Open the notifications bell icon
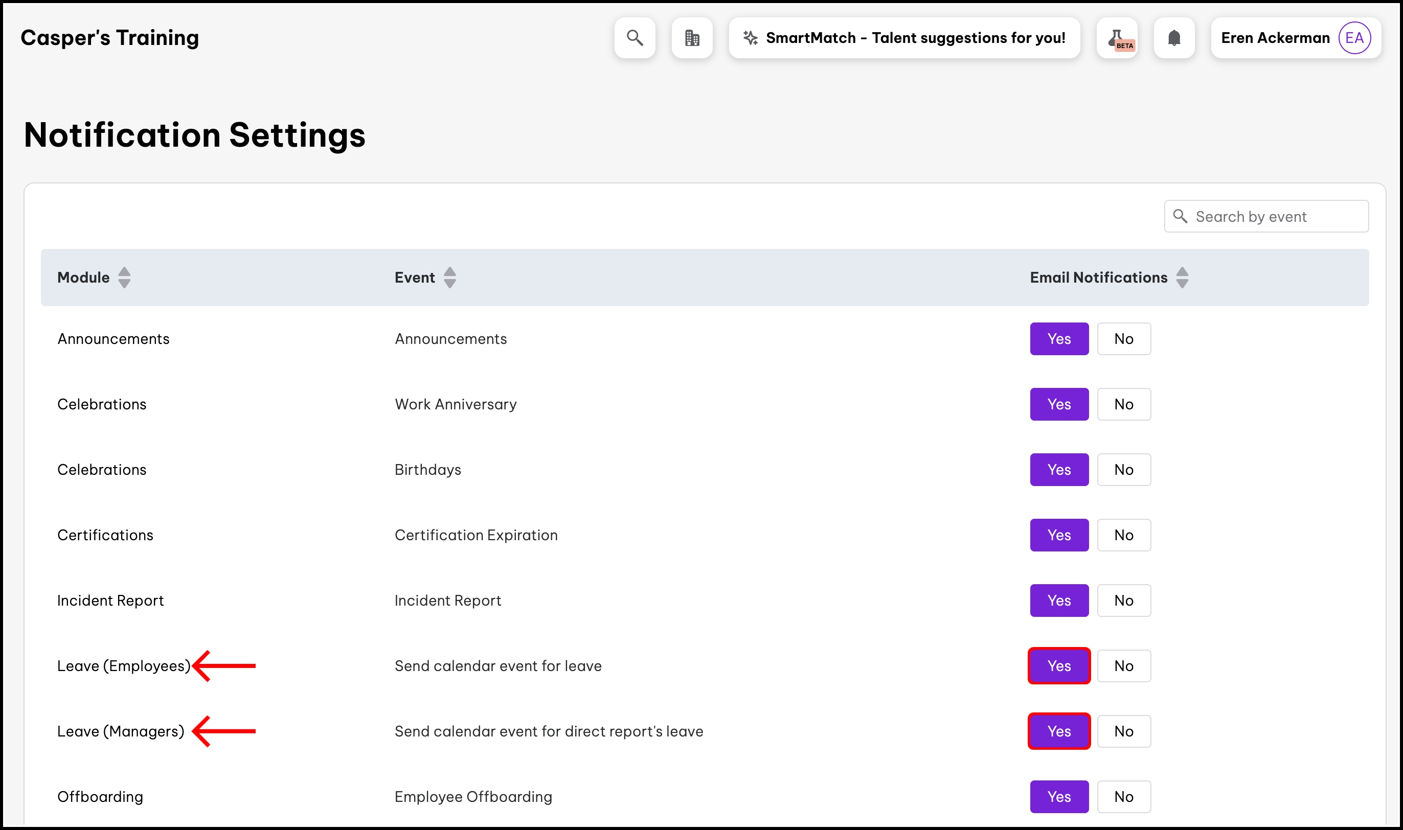 (x=1174, y=38)
